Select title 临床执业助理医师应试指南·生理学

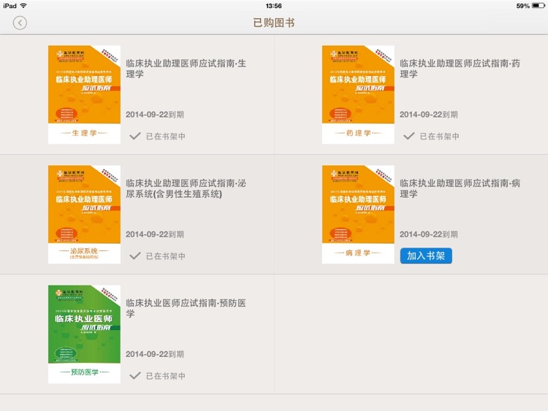[186, 69]
